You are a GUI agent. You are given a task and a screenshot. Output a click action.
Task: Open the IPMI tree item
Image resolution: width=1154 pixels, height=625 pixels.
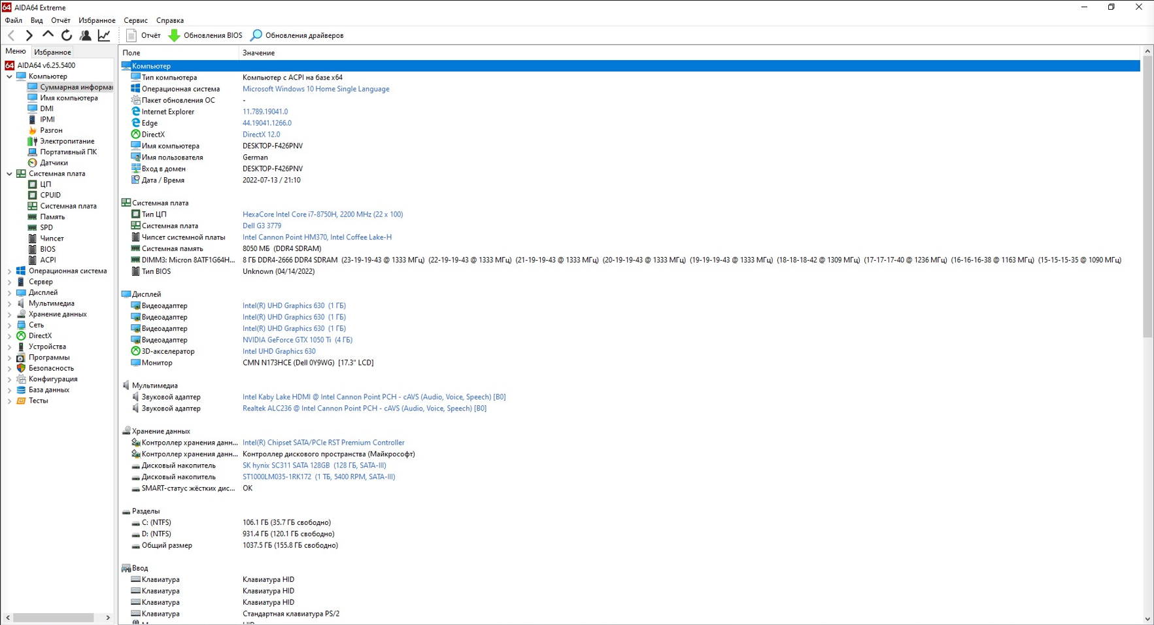point(47,120)
